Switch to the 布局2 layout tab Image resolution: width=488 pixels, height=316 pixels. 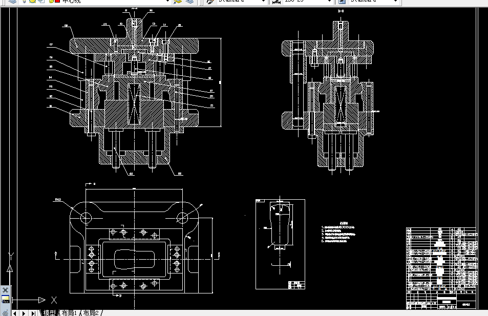click(x=91, y=313)
